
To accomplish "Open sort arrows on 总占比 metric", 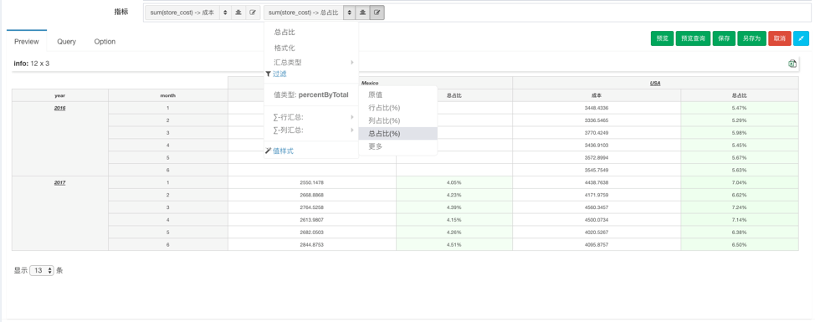I will click(x=349, y=13).
